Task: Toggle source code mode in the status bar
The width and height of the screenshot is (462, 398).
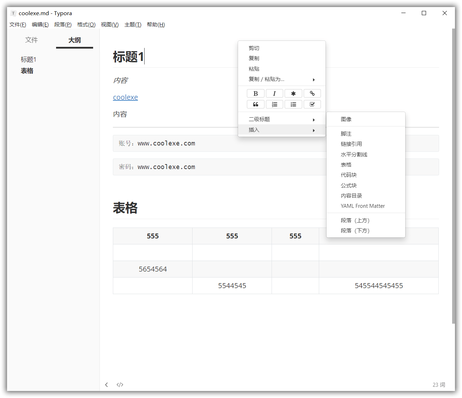Action: 120,385
